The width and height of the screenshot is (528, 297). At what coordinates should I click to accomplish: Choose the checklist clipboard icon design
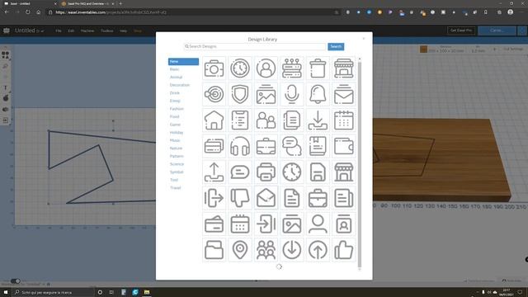point(240,120)
